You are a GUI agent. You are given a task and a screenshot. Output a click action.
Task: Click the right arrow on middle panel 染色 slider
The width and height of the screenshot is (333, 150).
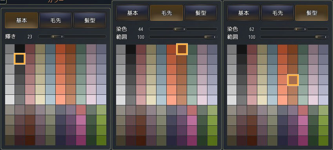coord(185,29)
